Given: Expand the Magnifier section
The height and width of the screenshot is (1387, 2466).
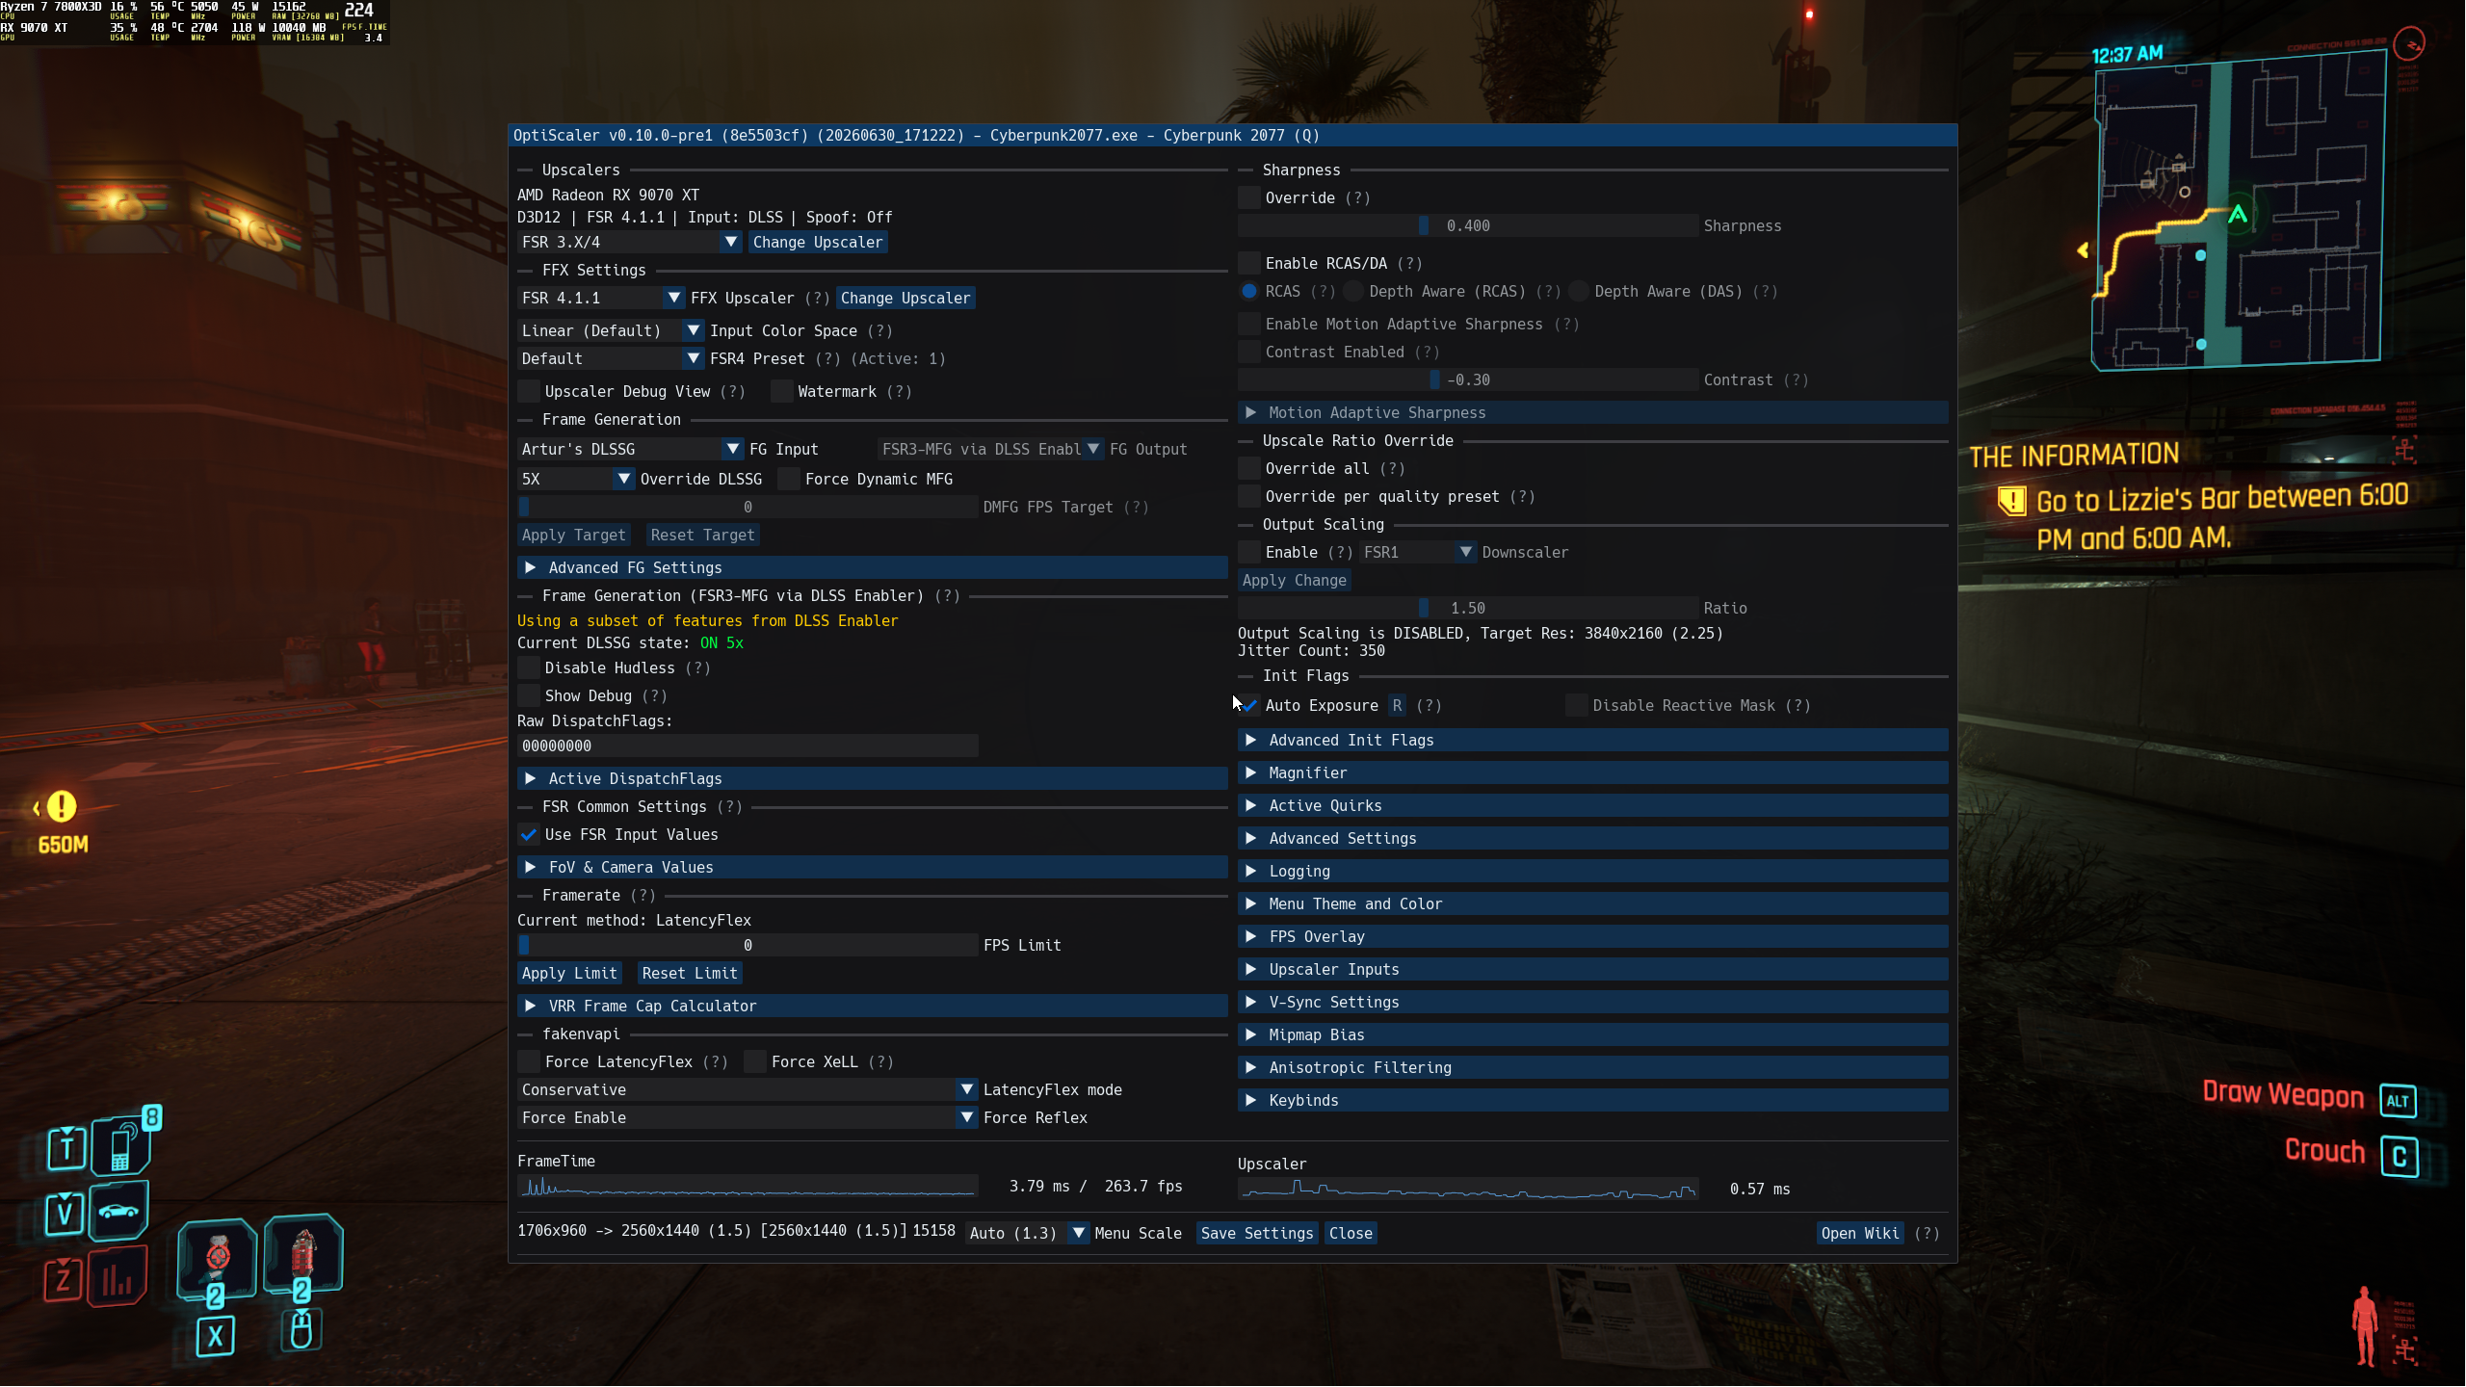Looking at the screenshot, I should click(x=1592, y=772).
